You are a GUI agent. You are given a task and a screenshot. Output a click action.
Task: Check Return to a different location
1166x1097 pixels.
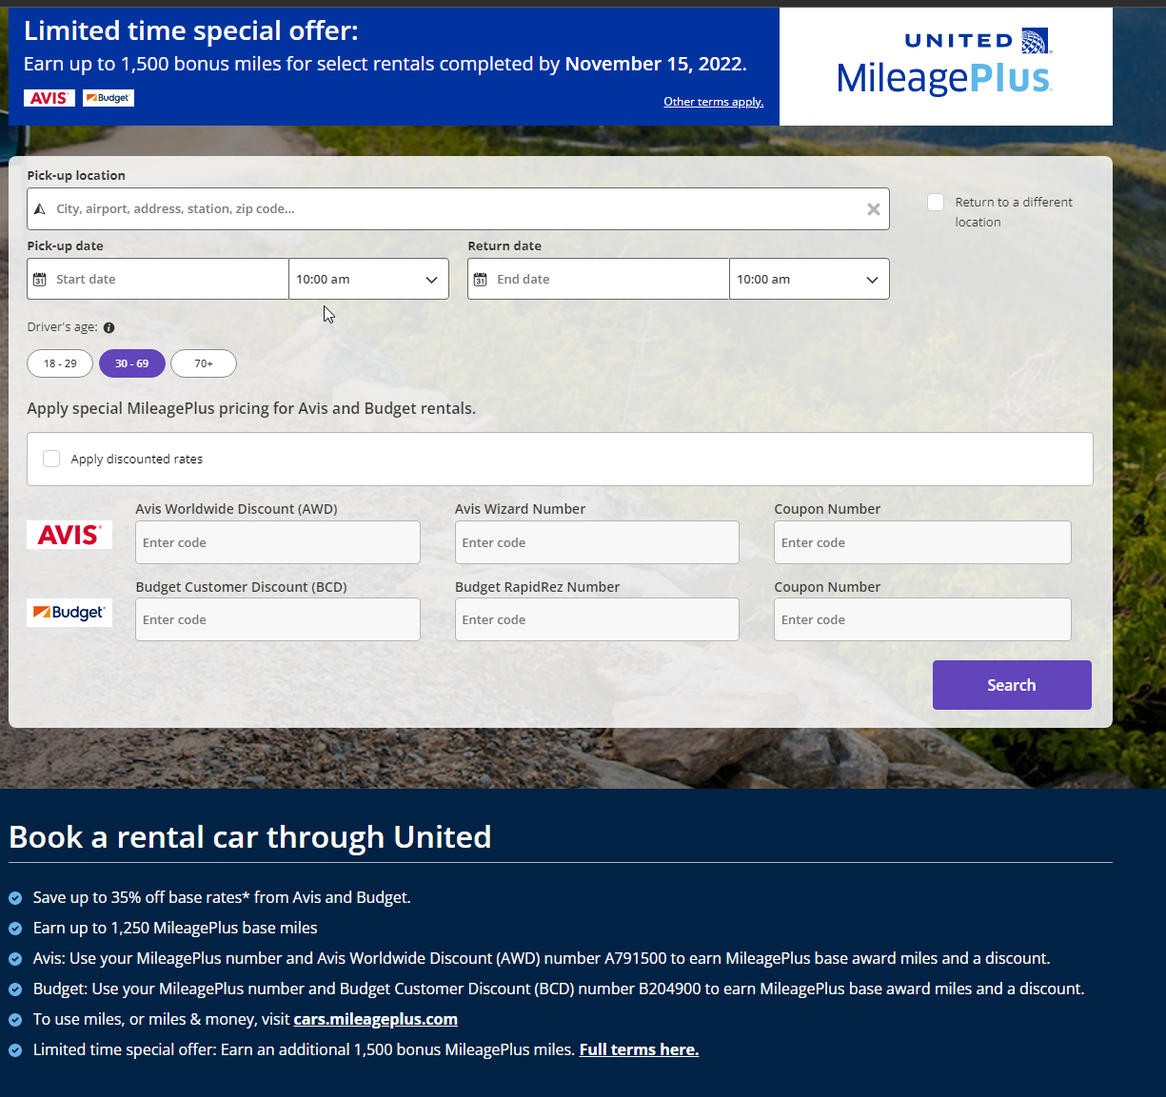pos(936,202)
